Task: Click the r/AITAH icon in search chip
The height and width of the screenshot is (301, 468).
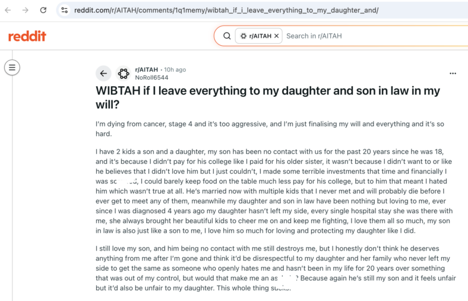Action: click(x=244, y=36)
